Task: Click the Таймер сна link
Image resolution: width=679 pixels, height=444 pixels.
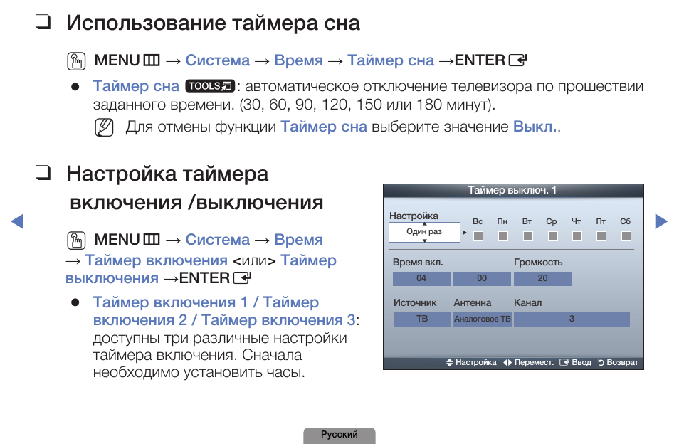Action: (x=391, y=60)
